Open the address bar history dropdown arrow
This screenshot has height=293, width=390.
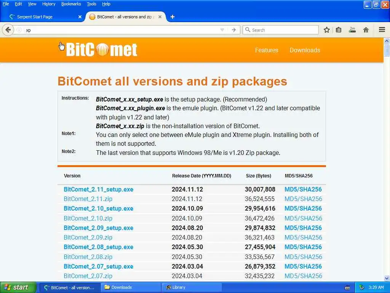pos(222,30)
